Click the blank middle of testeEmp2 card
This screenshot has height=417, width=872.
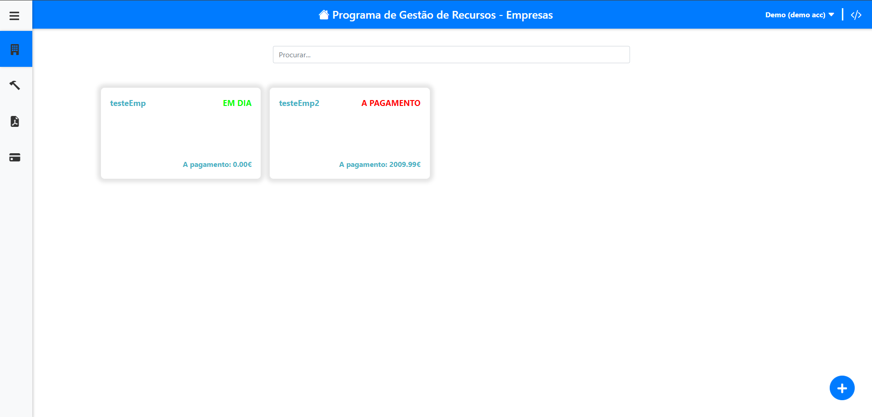pyautogui.click(x=349, y=134)
